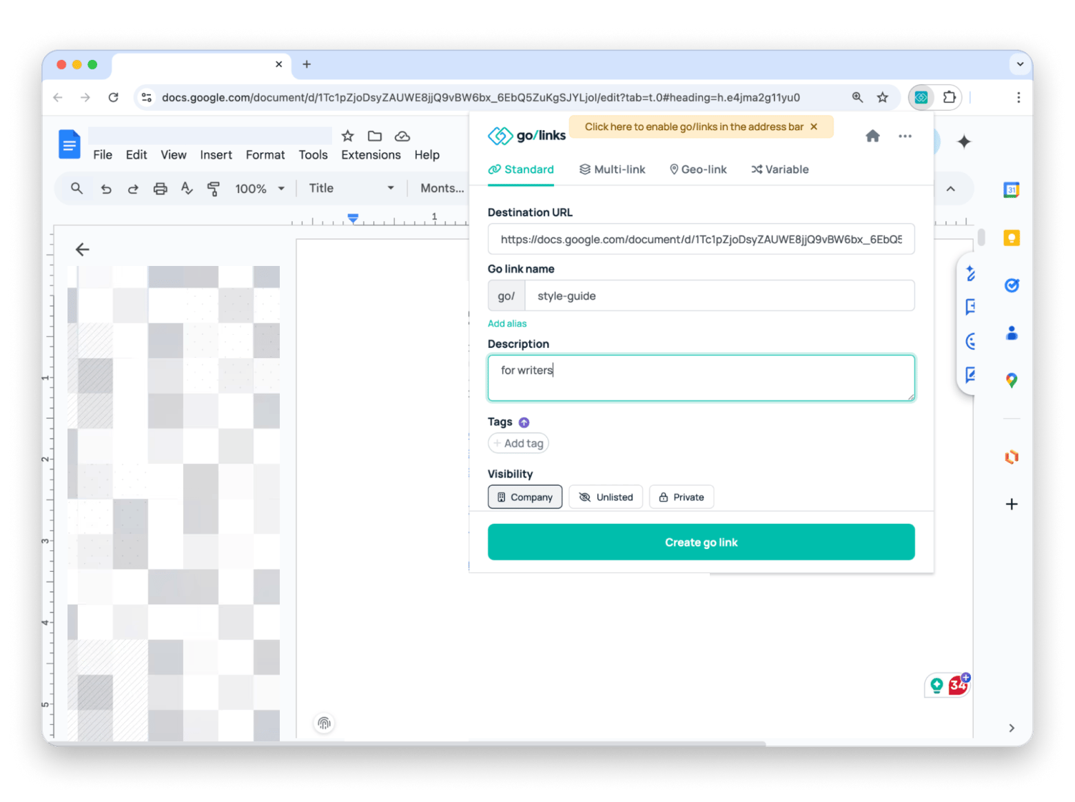Click the Google Docs home icon
Viewport: 1075px width, 802px height.
[70, 144]
